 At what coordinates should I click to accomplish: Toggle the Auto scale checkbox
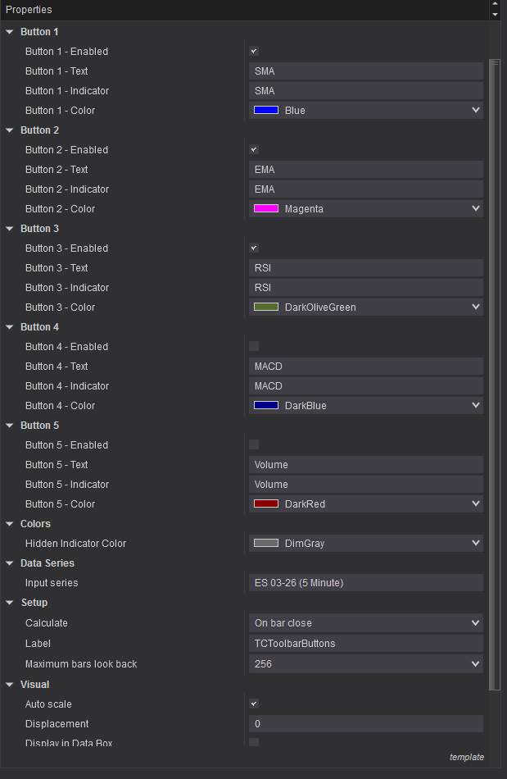point(254,704)
